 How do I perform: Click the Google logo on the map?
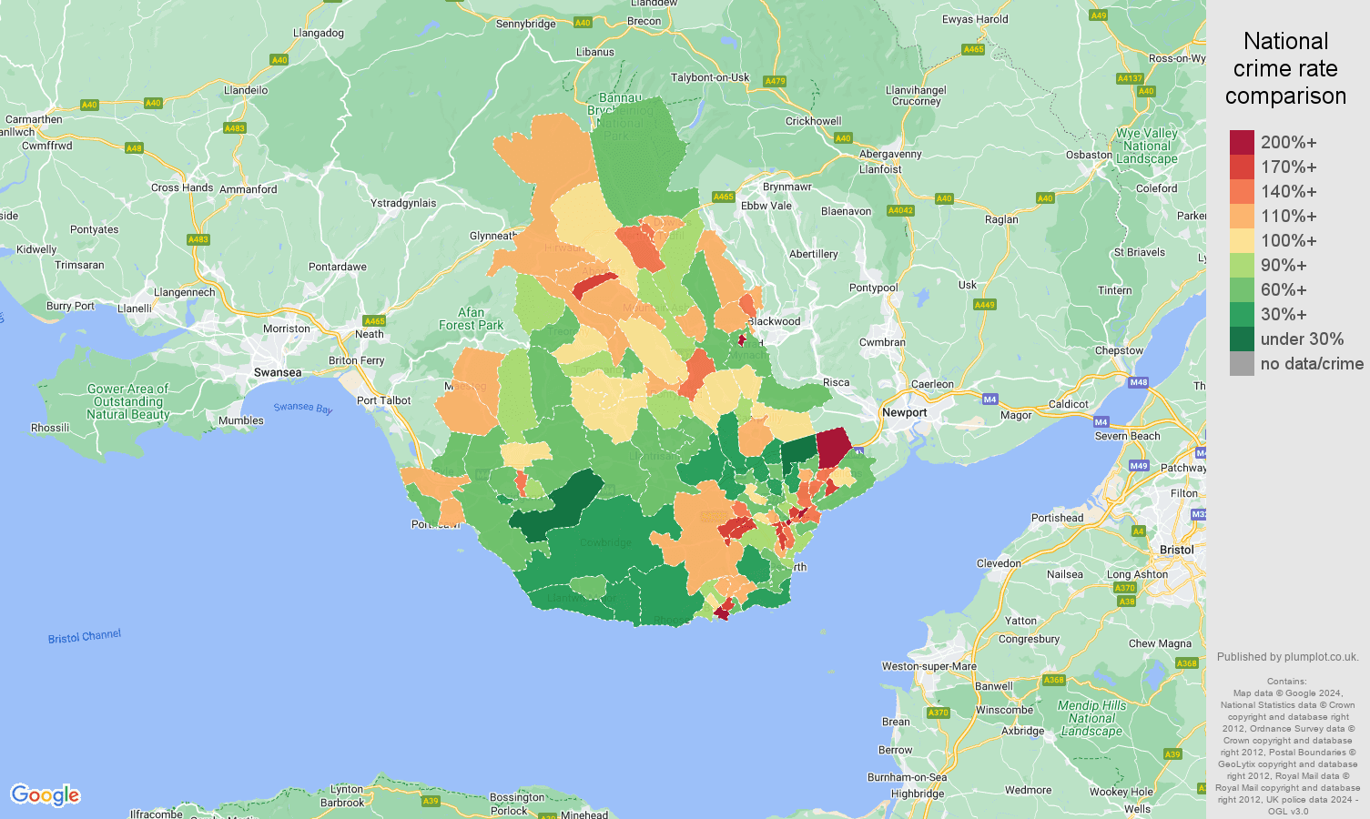(x=46, y=795)
